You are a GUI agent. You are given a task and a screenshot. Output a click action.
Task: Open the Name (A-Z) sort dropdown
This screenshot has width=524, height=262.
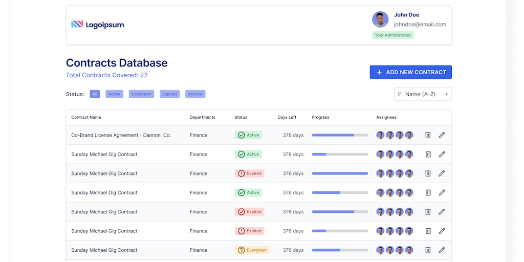[423, 94]
